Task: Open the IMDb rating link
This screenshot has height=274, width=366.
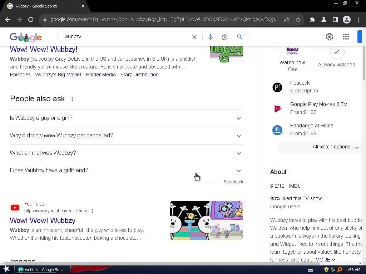Action: pyautogui.click(x=295, y=186)
